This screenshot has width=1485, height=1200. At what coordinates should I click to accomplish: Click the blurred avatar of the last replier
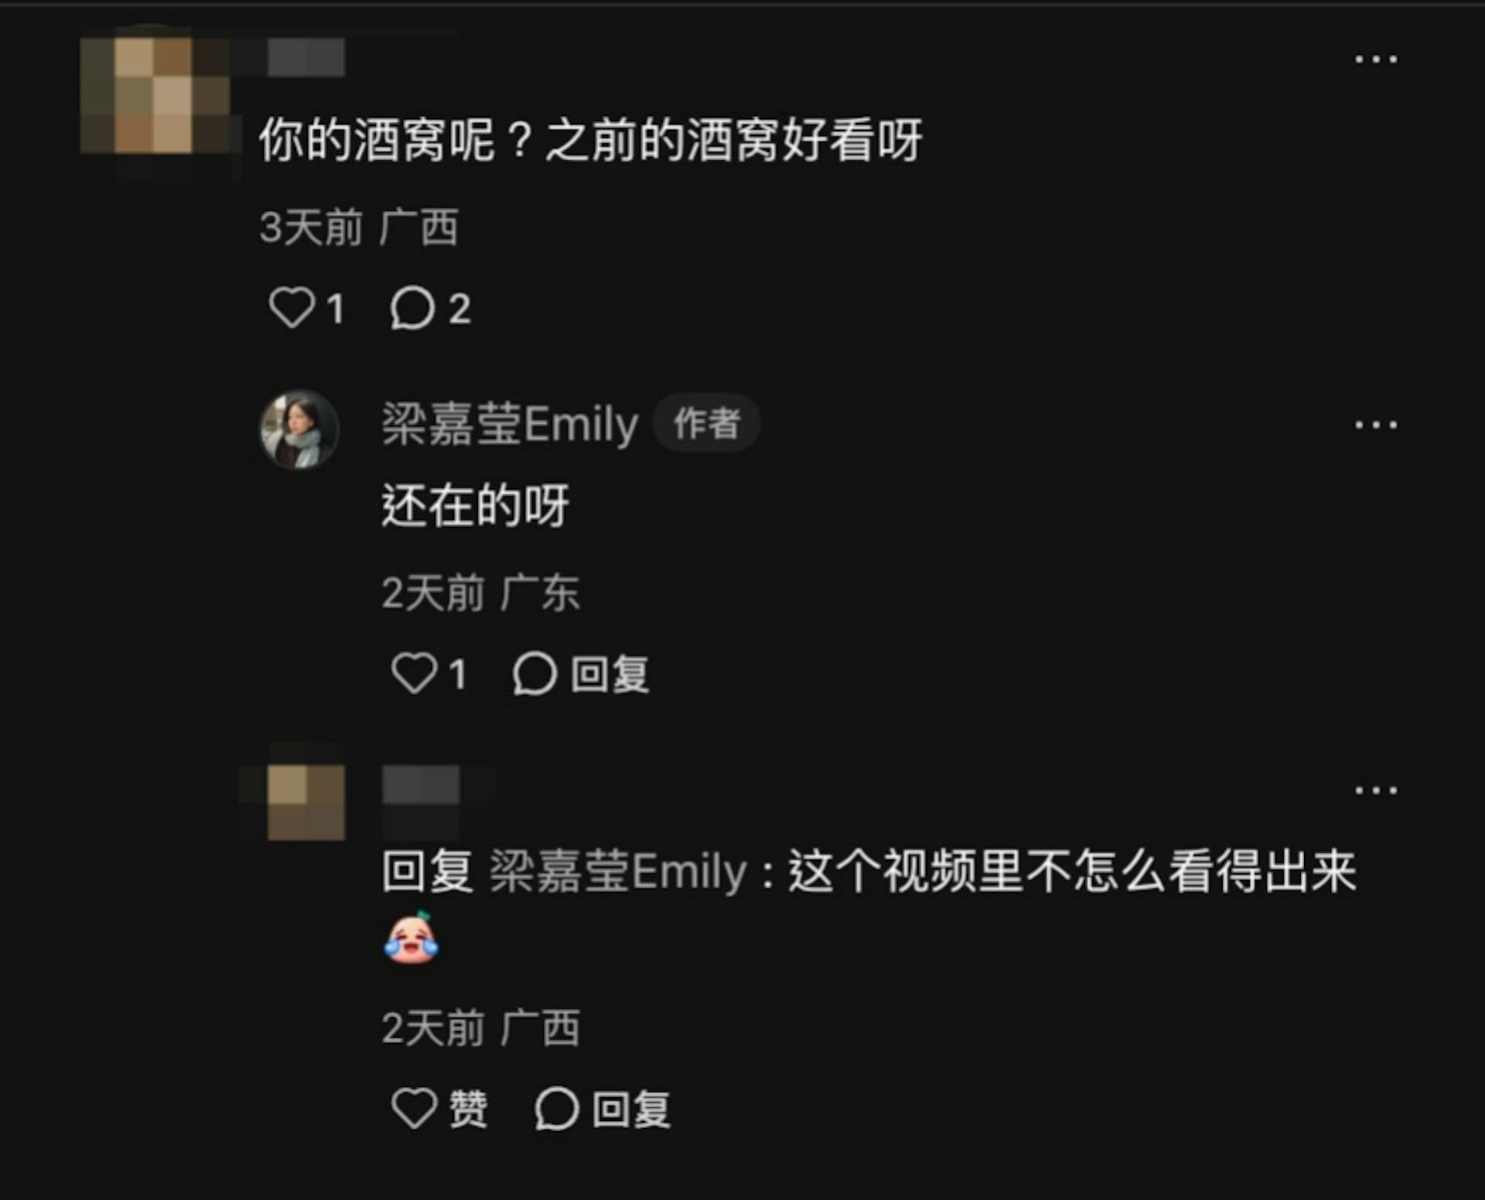click(x=306, y=802)
